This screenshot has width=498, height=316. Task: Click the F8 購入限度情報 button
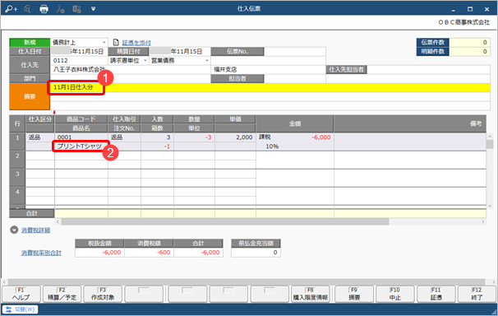[x=311, y=294]
